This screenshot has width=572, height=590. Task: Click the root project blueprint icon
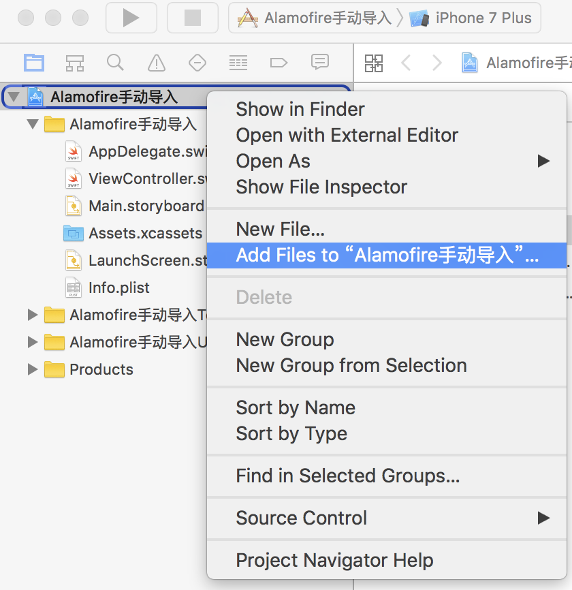click(35, 97)
